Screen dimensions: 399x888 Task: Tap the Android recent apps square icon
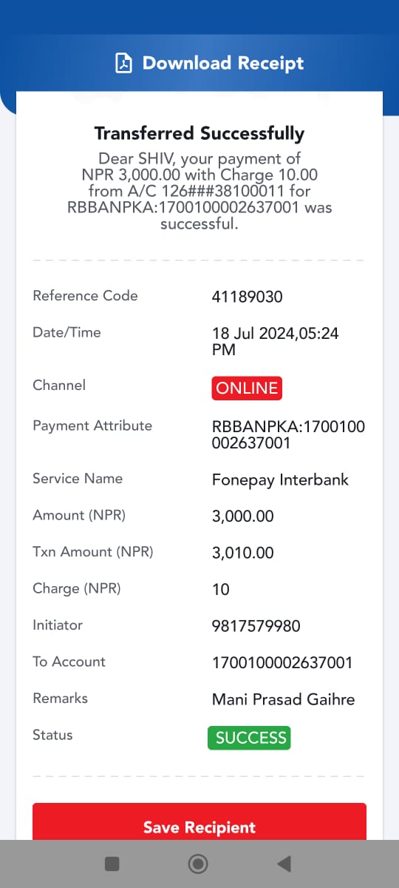(x=112, y=864)
